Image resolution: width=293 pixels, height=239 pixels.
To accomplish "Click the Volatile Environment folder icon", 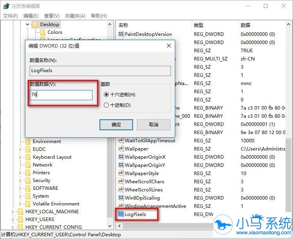I will tap(28, 204).
